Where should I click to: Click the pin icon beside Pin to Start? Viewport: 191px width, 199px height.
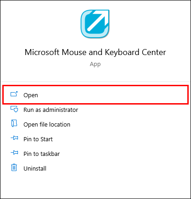click(14, 138)
